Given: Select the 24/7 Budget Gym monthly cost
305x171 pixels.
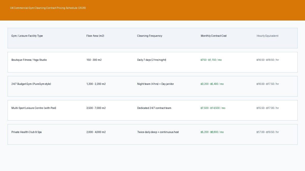Looking at the screenshot, I should (212, 84).
